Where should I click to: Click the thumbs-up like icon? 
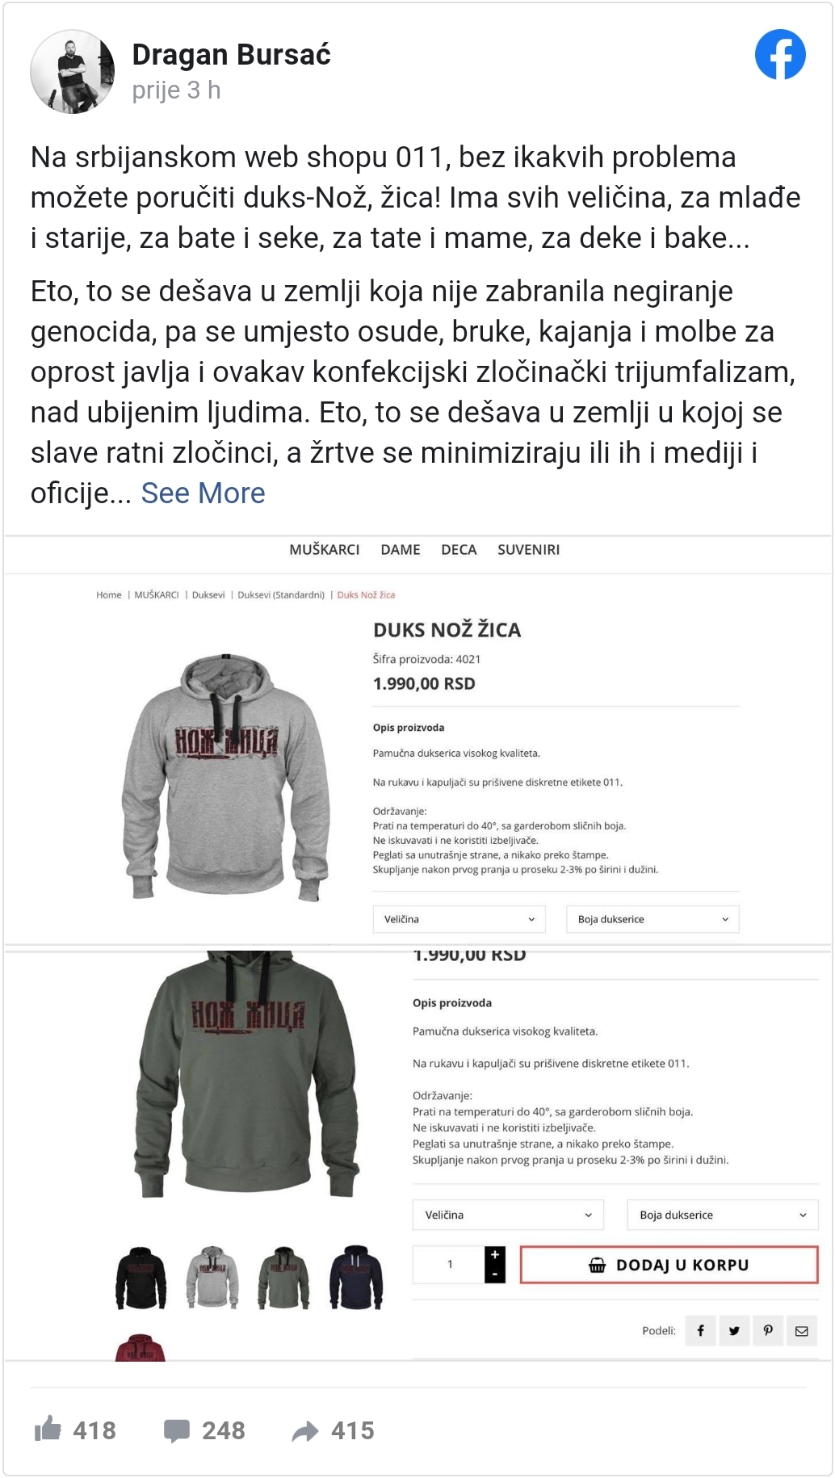click(48, 1429)
